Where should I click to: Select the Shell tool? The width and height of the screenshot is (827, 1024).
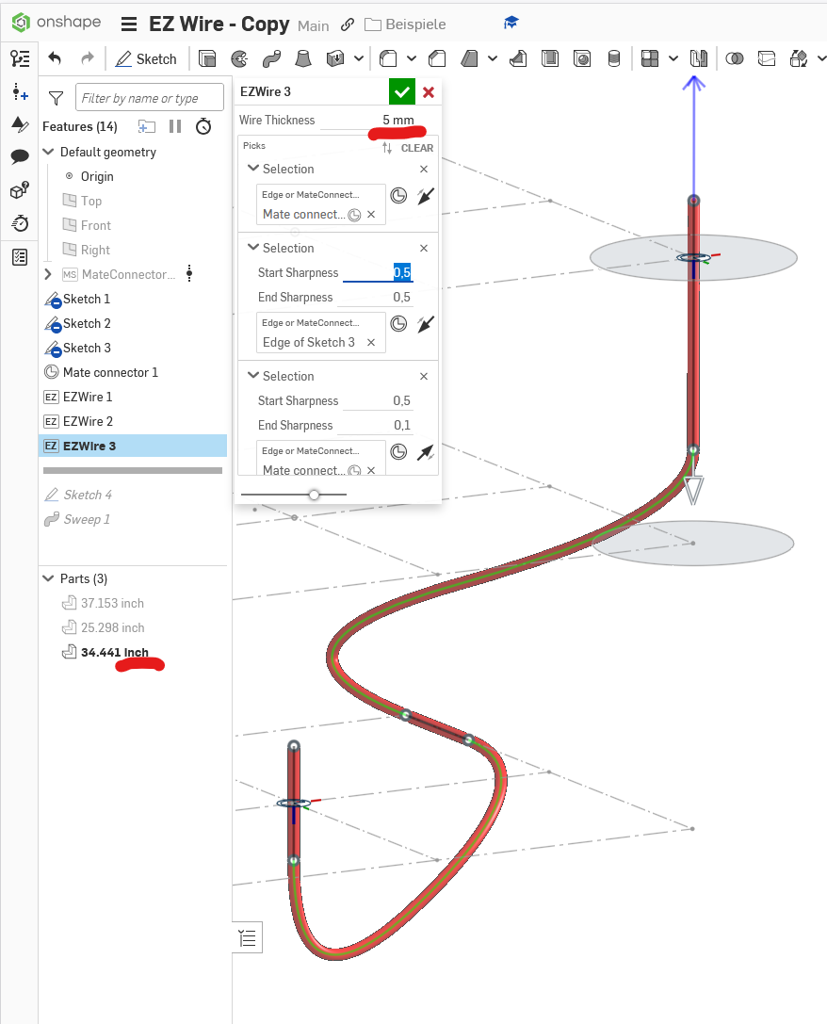[x=550, y=58]
